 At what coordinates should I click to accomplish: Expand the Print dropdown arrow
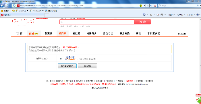(165, 15)
